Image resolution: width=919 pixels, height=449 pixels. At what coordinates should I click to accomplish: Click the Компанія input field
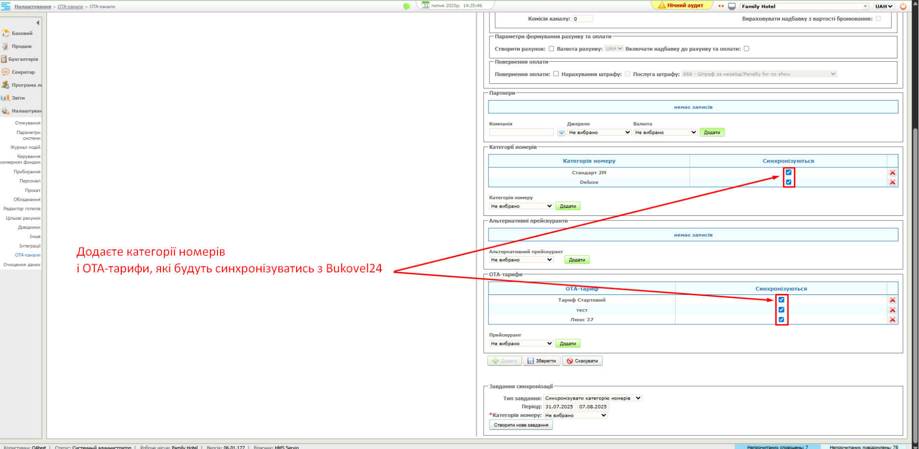click(521, 132)
